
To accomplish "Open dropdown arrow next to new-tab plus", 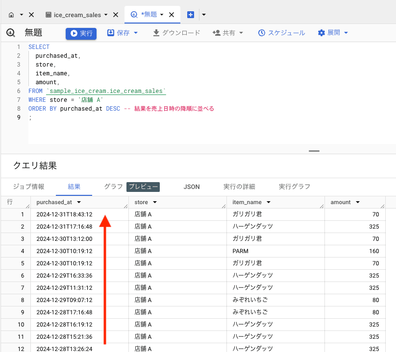I will point(204,15).
